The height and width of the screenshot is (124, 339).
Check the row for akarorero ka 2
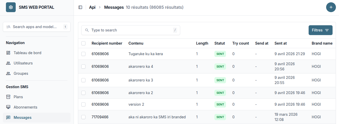coord(83,93)
